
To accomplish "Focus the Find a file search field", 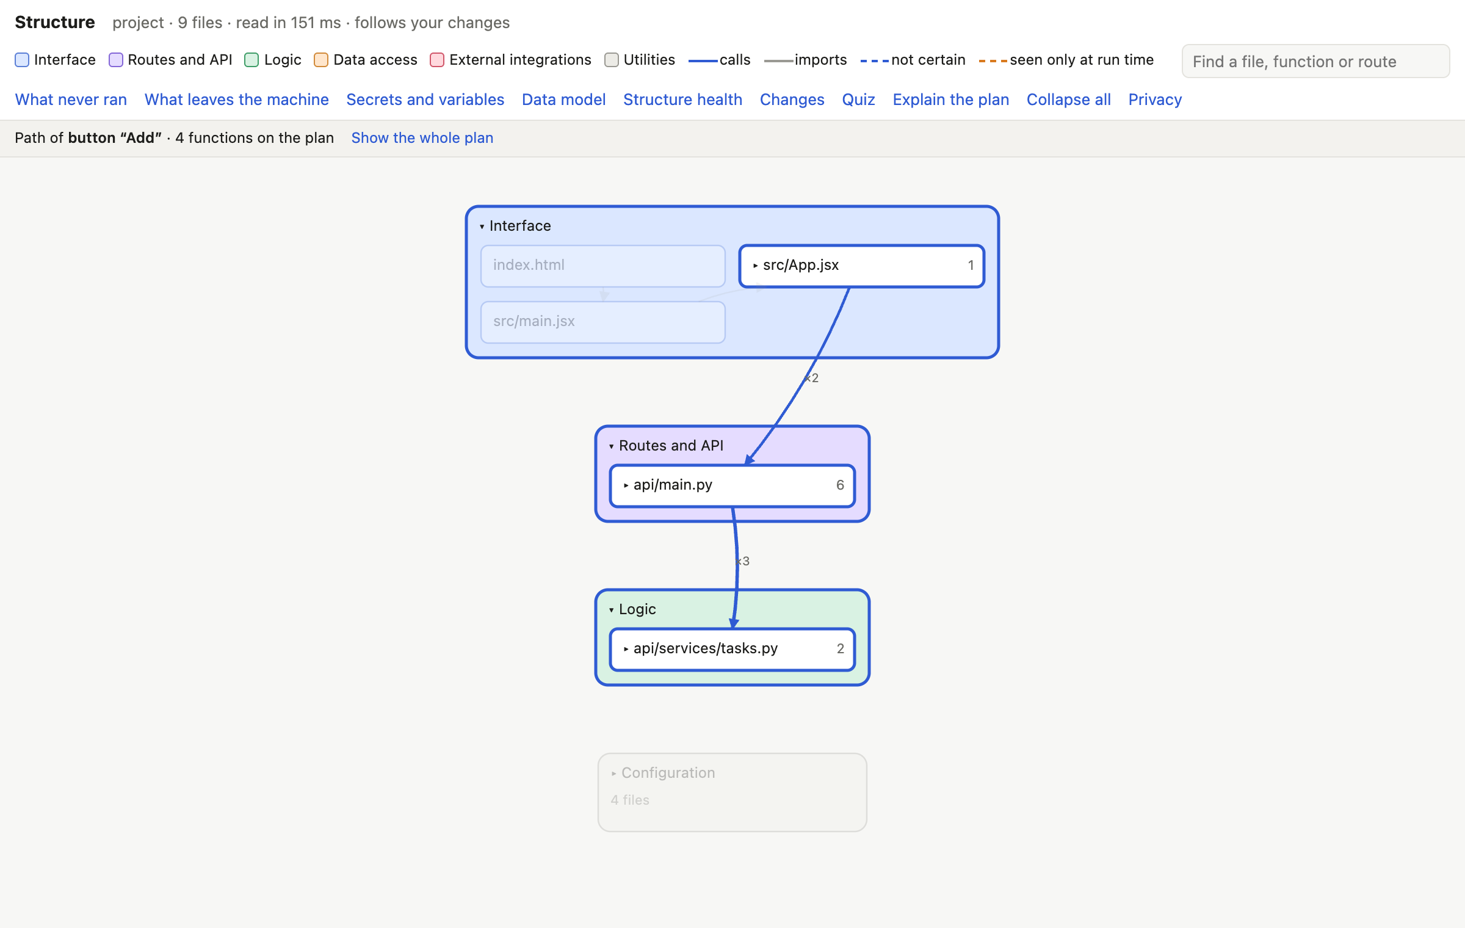I will pyautogui.click(x=1315, y=61).
